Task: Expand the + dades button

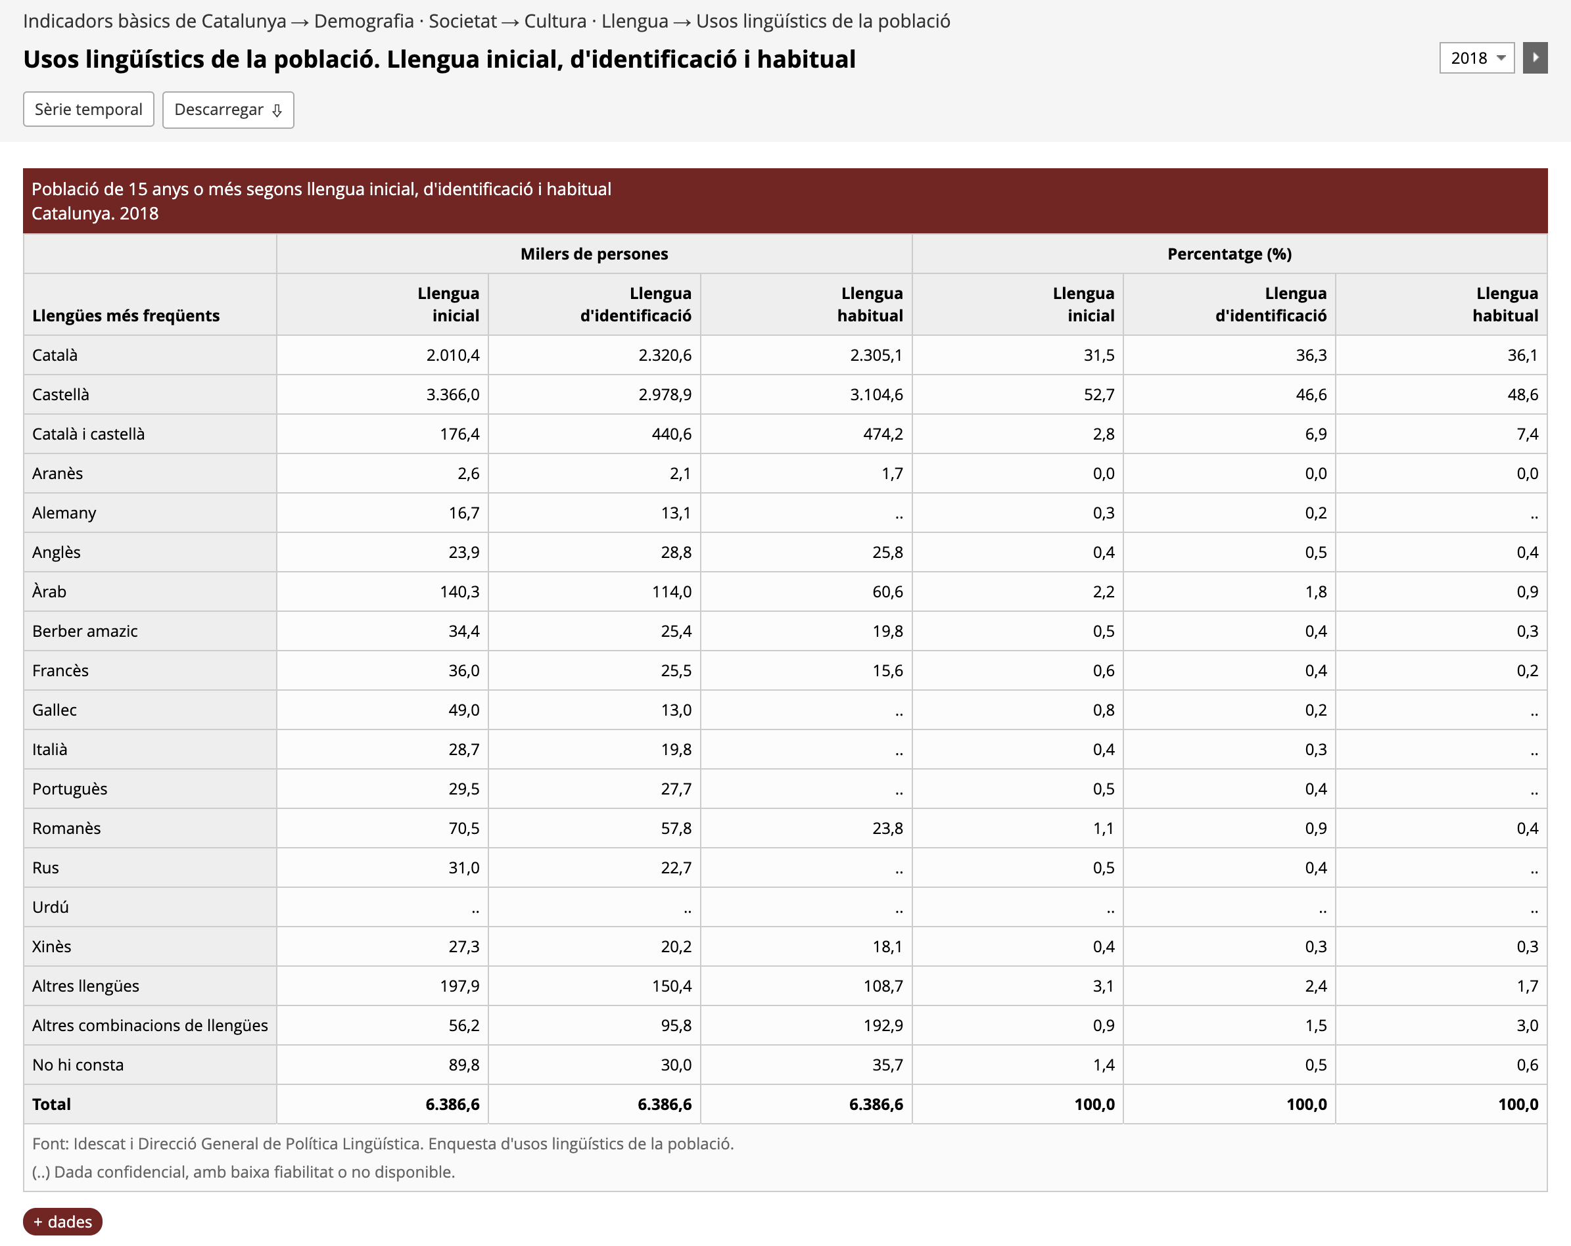Action: tap(62, 1221)
